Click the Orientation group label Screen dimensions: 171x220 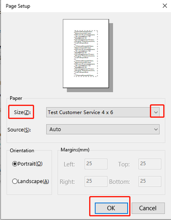tap(22, 150)
